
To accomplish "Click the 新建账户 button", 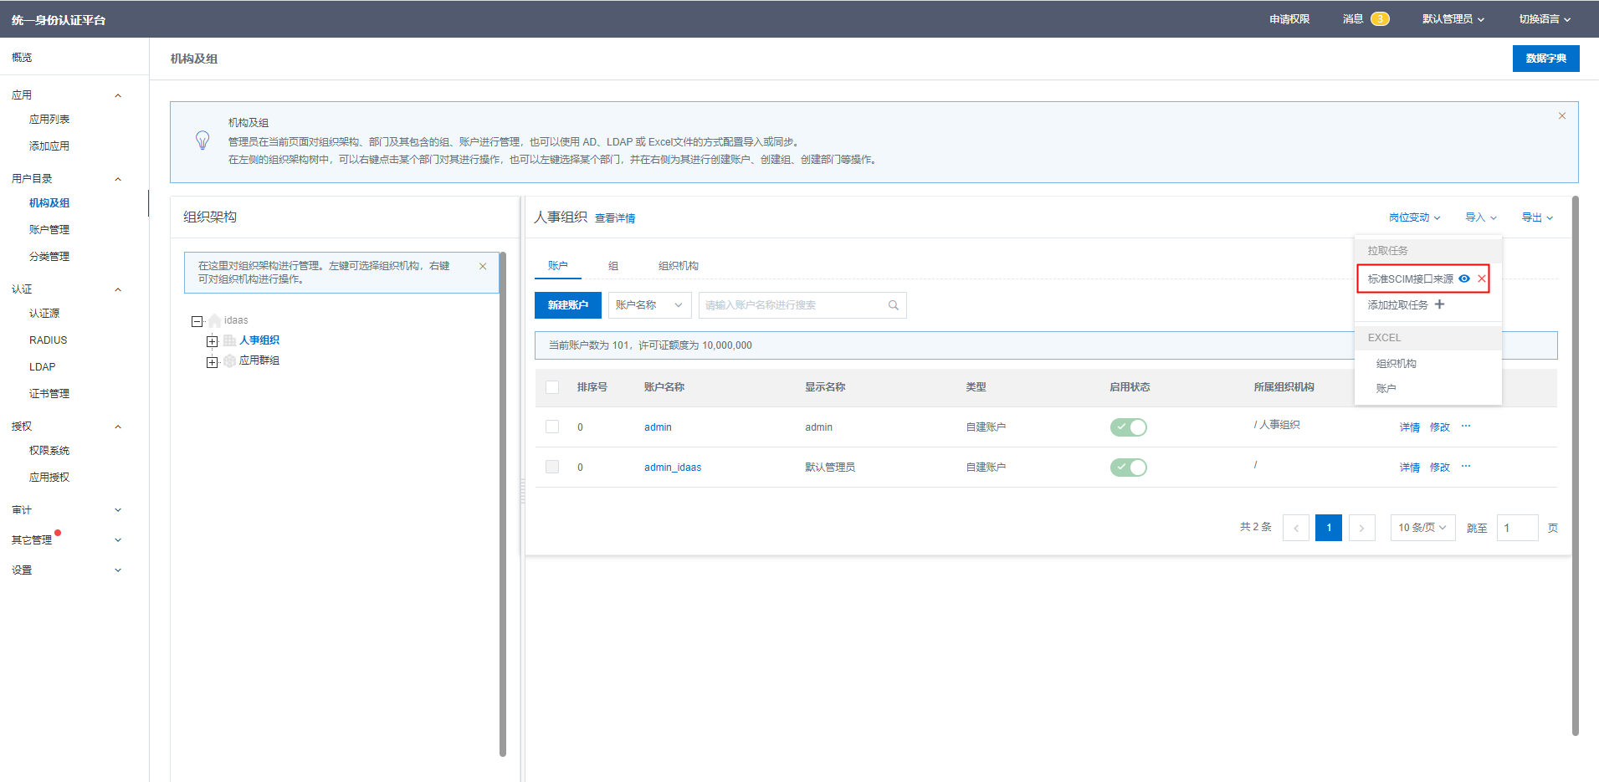I will pyautogui.click(x=567, y=305).
